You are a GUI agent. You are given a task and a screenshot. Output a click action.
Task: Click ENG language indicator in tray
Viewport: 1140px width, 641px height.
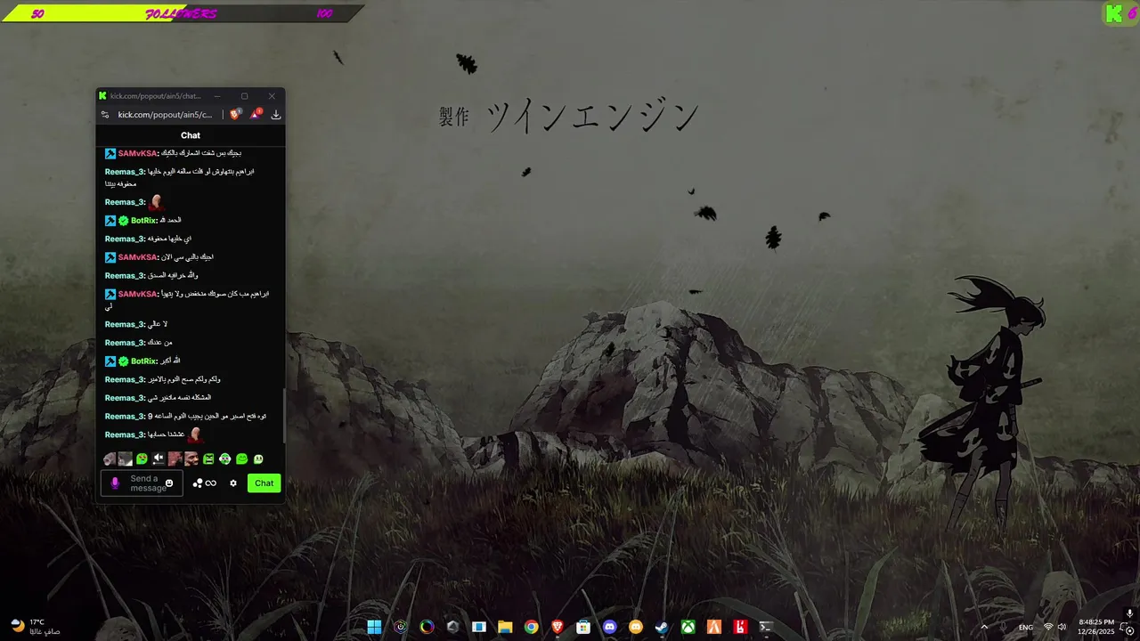pyautogui.click(x=1026, y=627)
